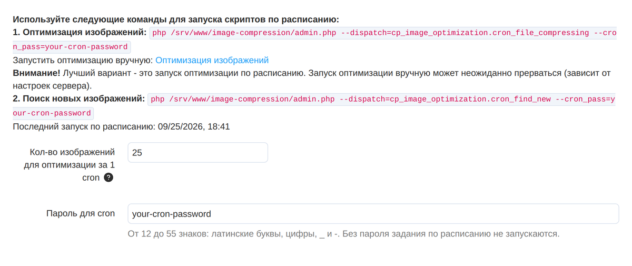The image size is (632, 266).
Task: Click the Внимание! warning text
Action: coord(36,73)
